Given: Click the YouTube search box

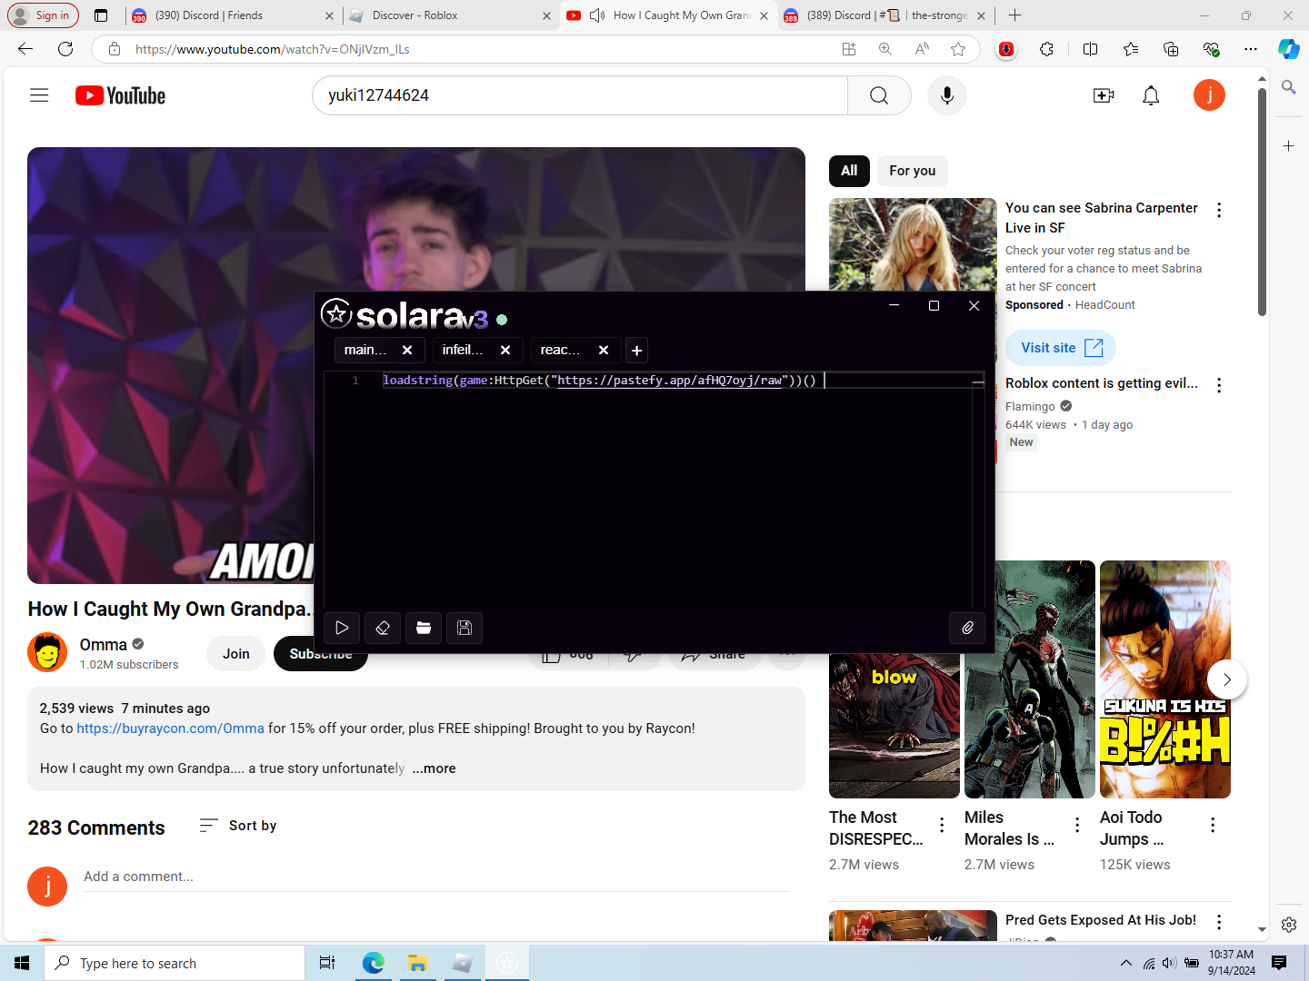Looking at the screenshot, I should (580, 95).
